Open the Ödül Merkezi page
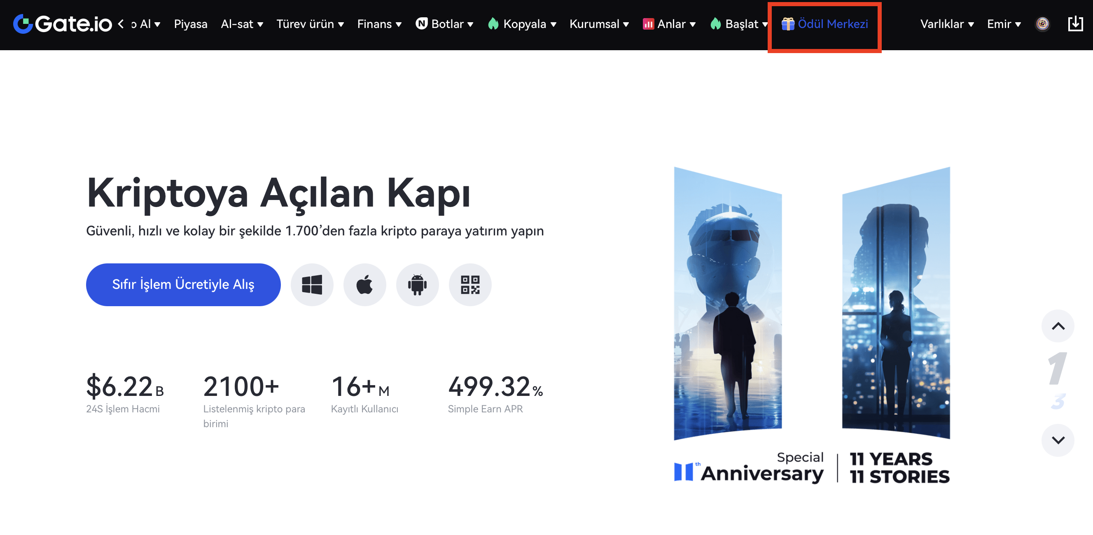Viewport: 1093px width, 535px height. click(824, 24)
